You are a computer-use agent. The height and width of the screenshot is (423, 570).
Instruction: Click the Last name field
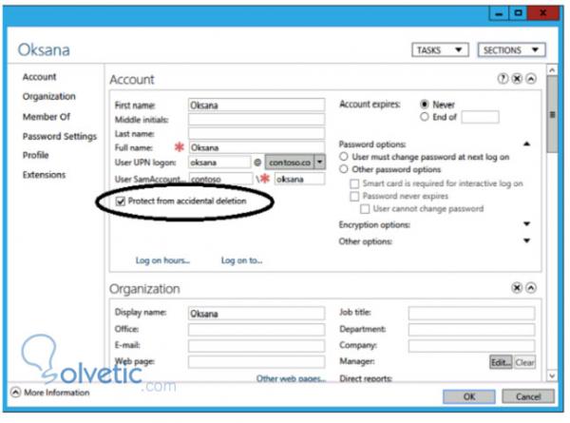click(256, 133)
